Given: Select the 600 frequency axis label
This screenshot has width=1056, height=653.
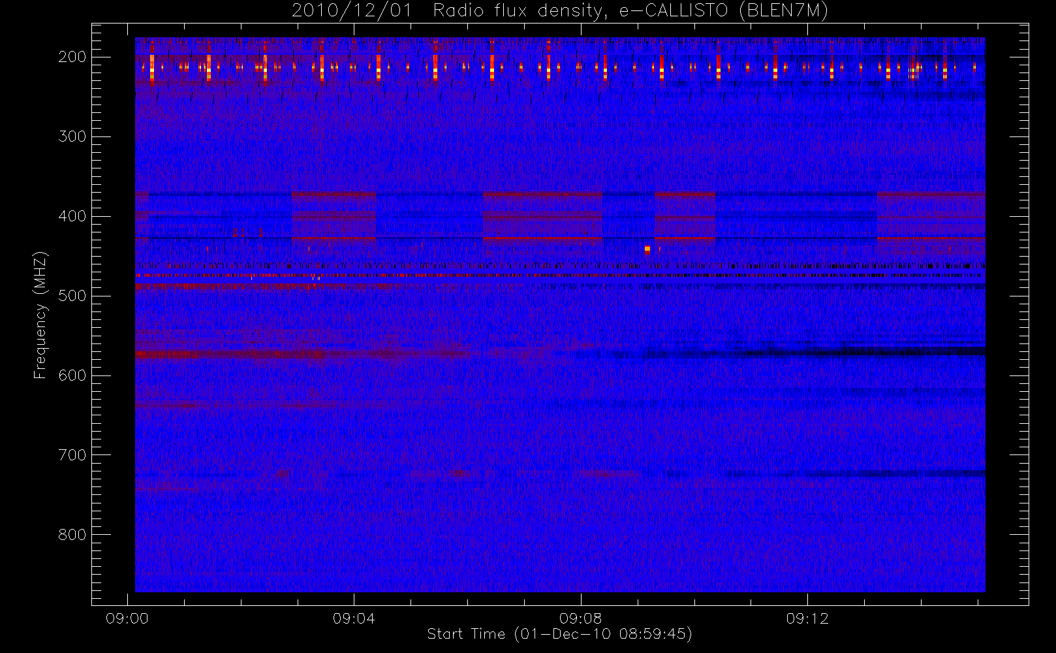Looking at the screenshot, I should click(x=72, y=375).
